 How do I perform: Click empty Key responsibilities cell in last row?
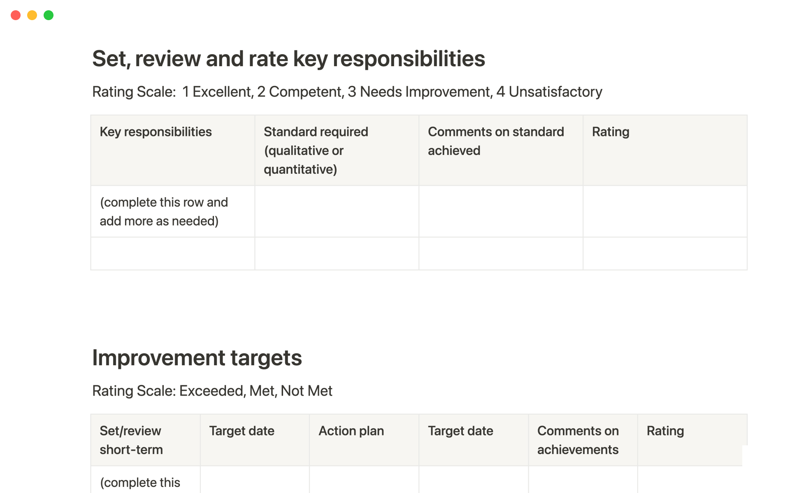tap(172, 253)
